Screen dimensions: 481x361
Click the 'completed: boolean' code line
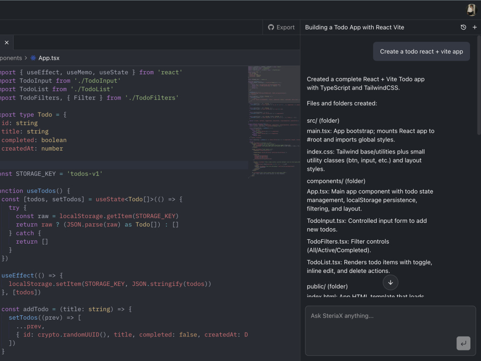pos(34,140)
